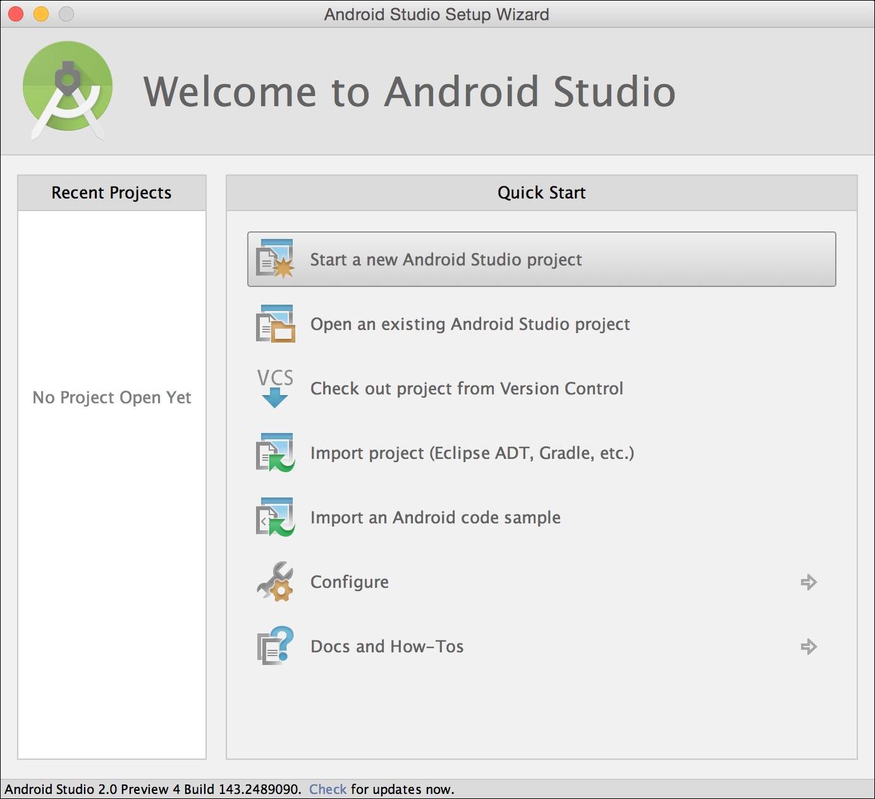Select Check out project from Version Control

[x=467, y=389]
